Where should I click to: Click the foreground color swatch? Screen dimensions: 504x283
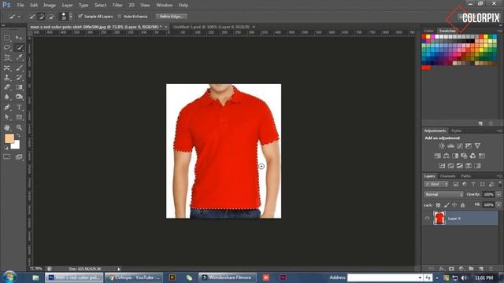(x=9, y=138)
